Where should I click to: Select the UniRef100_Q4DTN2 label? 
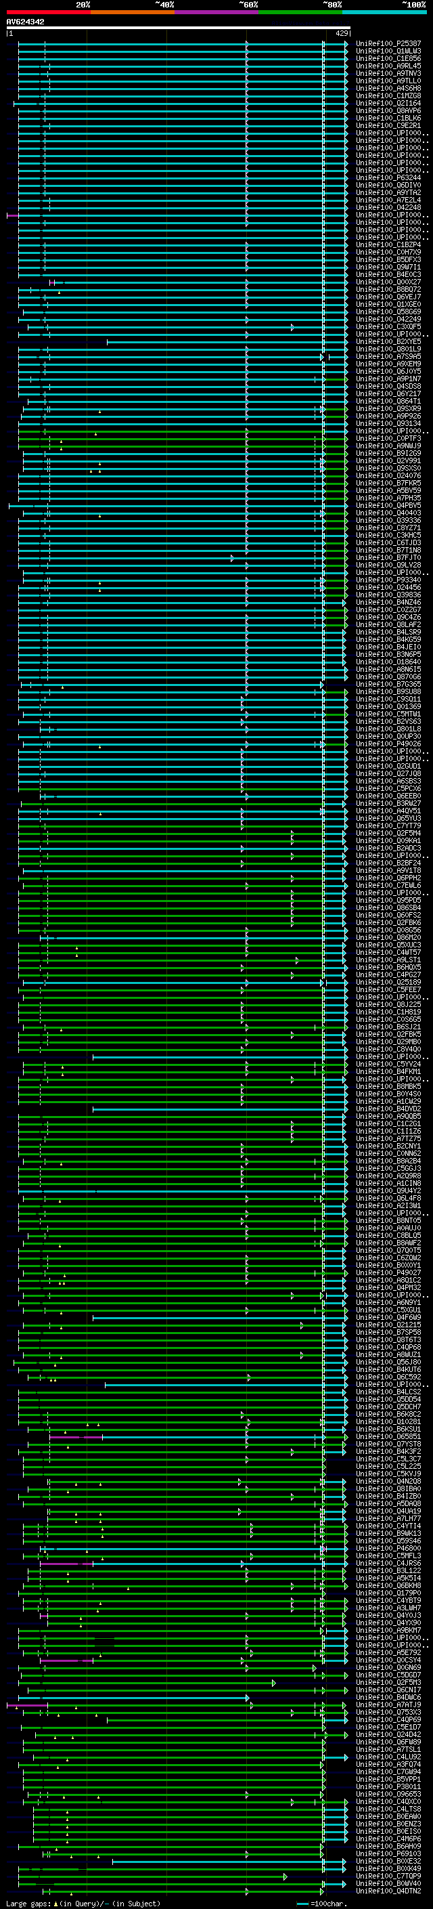(388, 1891)
